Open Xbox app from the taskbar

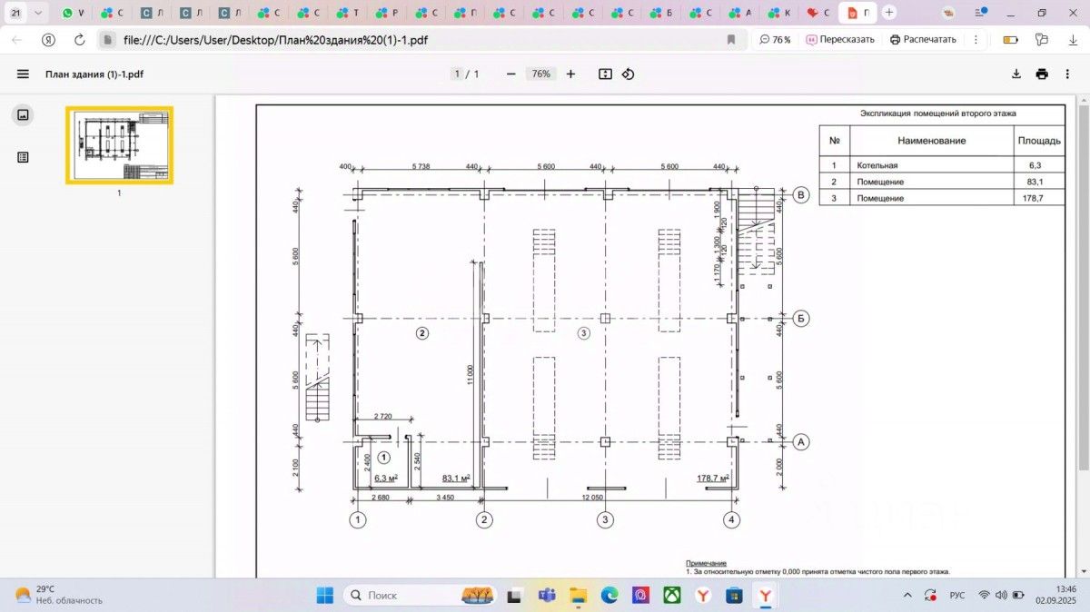tap(672, 596)
